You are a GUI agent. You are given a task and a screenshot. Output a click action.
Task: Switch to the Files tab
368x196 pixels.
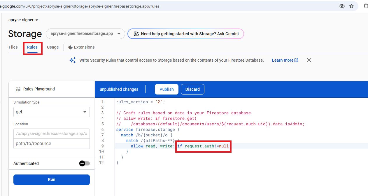(x=13, y=47)
